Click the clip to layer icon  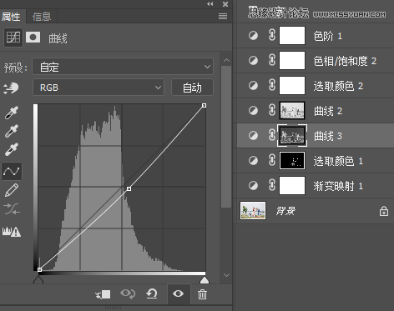(103, 294)
